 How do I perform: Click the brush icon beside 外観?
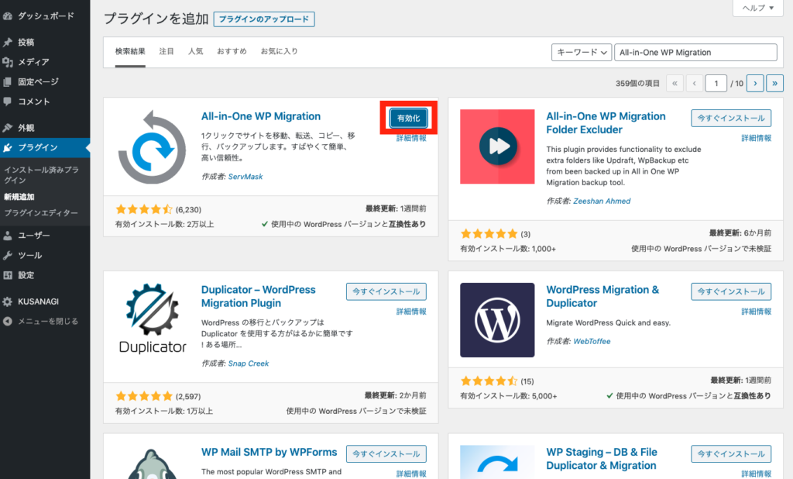coord(7,128)
